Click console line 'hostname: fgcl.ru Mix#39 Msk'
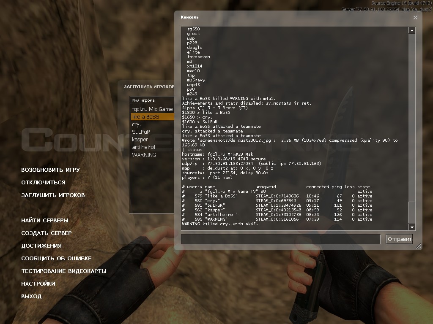The image size is (433, 324). [x=217, y=154]
